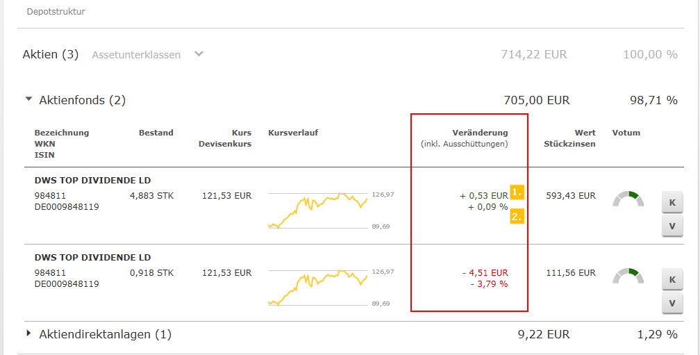Screen dimensions: 700x355
Task: Click the yellow marker labeled 2.
Action: pos(517,216)
